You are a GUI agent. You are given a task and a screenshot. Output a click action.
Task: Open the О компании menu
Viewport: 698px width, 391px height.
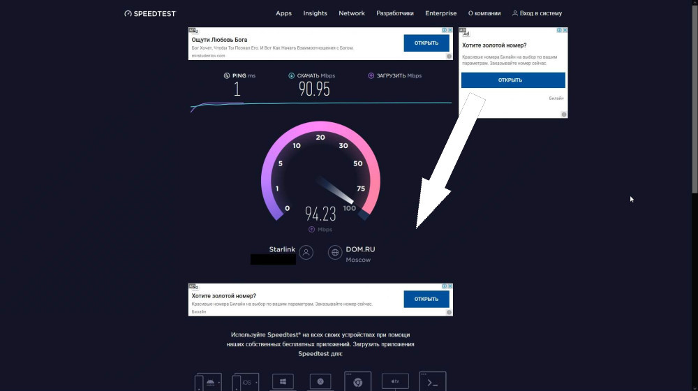[484, 13]
